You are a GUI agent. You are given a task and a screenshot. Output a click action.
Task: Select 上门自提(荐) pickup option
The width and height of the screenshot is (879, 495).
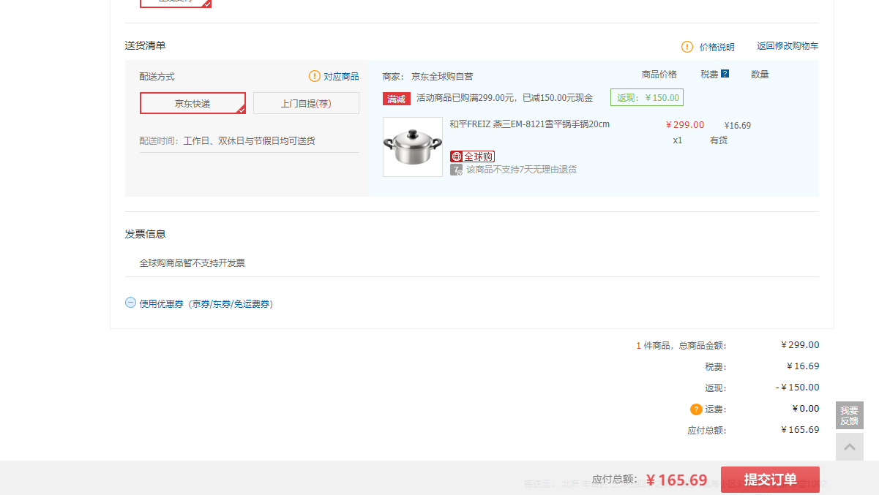[306, 103]
